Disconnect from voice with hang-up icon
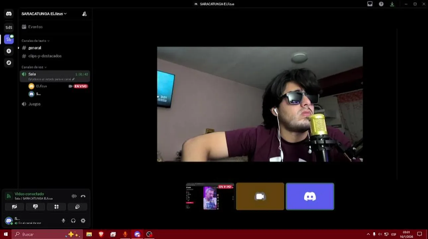The width and height of the screenshot is (428, 239). [83, 196]
